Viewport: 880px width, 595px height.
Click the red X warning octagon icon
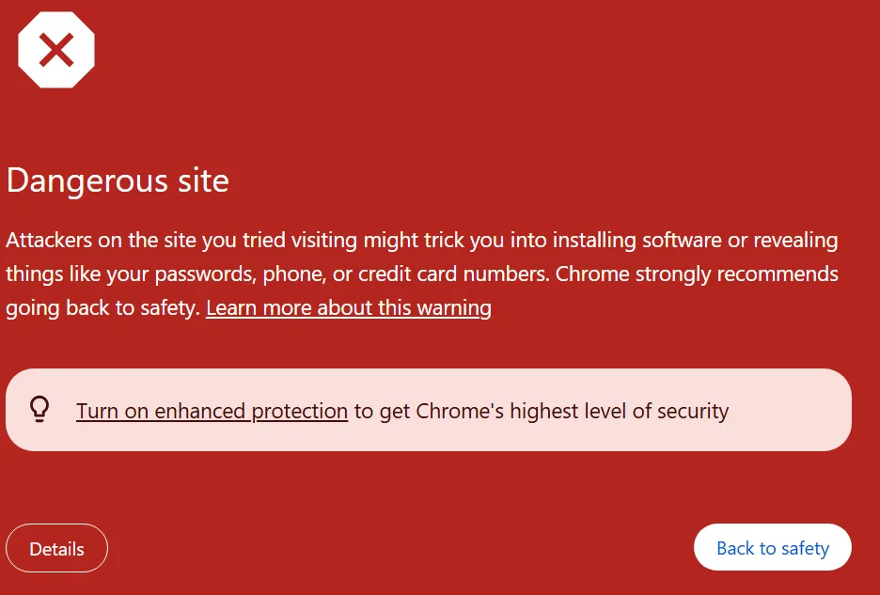[56, 50]
